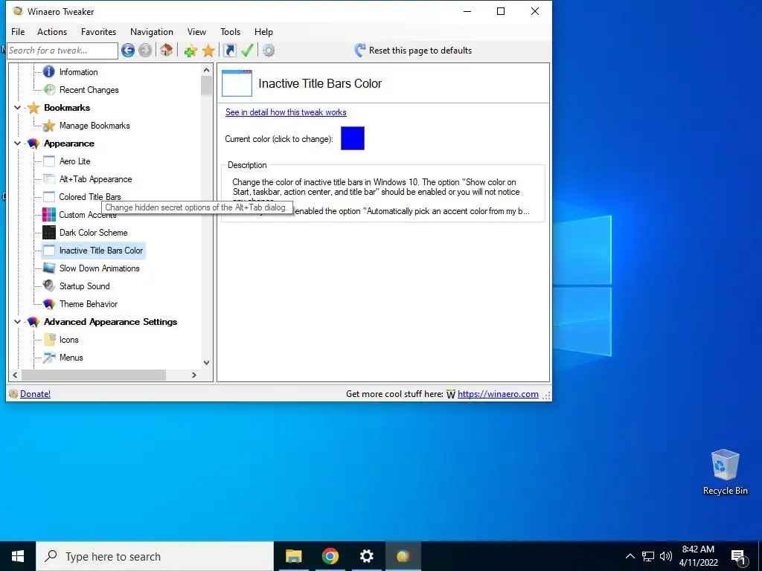Open the Help menu
762x571 pixels.
(263, 31)
